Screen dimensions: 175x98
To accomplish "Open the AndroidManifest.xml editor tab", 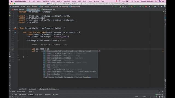I will point(49,10).
